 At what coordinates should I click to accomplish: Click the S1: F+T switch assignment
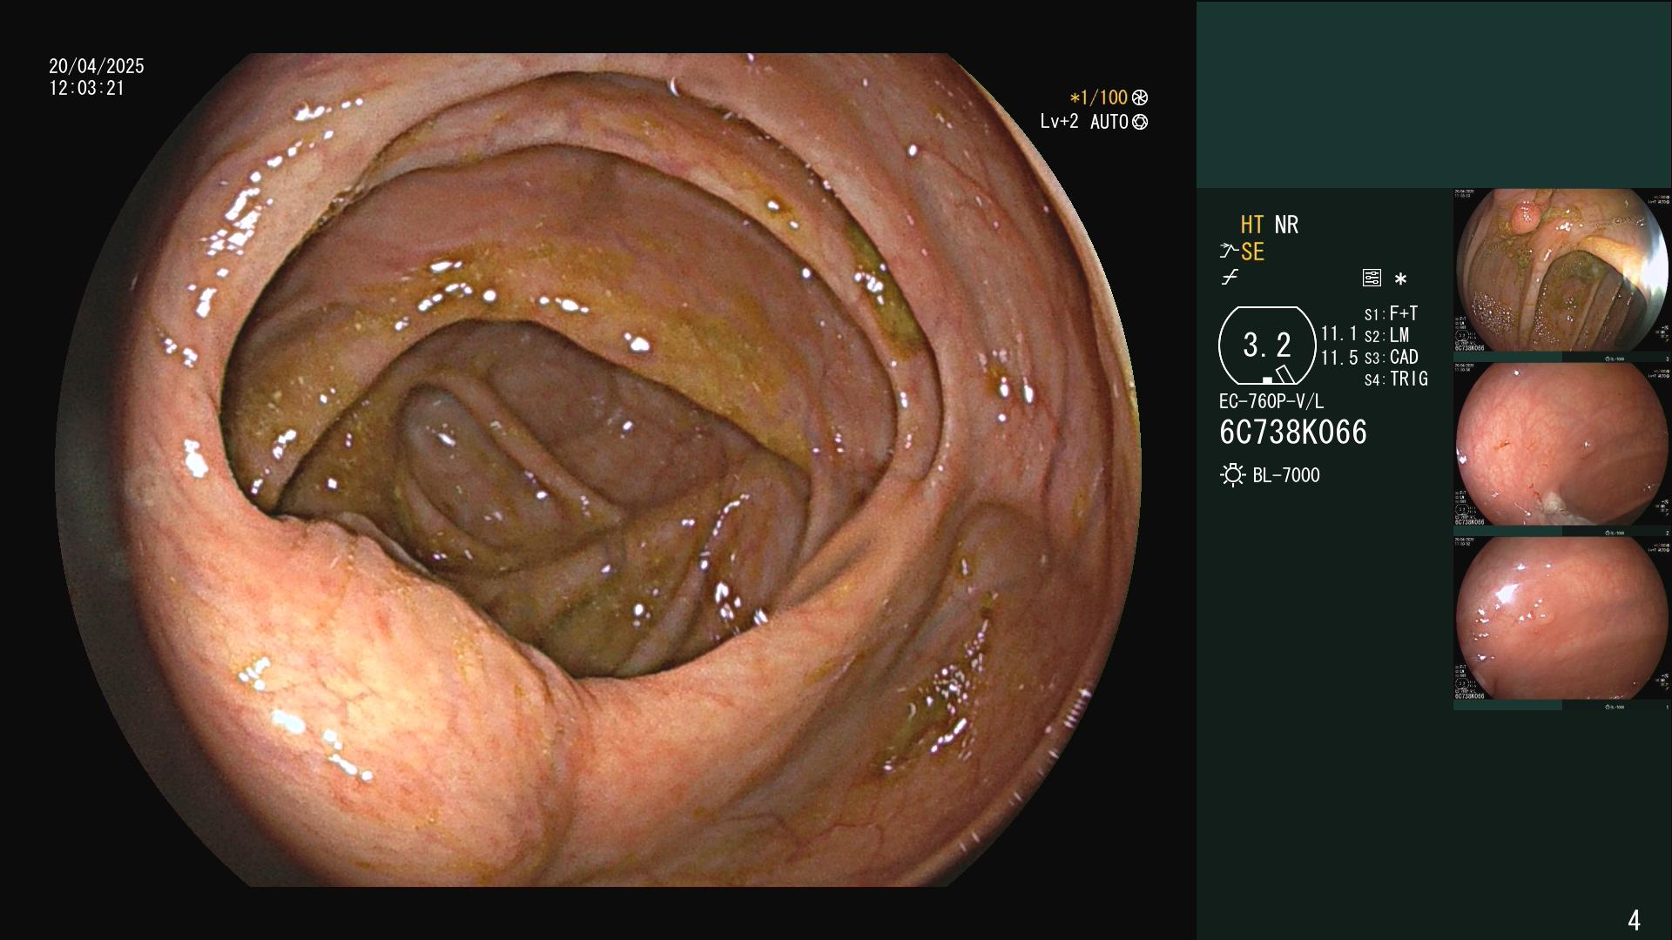(1391, 313)
